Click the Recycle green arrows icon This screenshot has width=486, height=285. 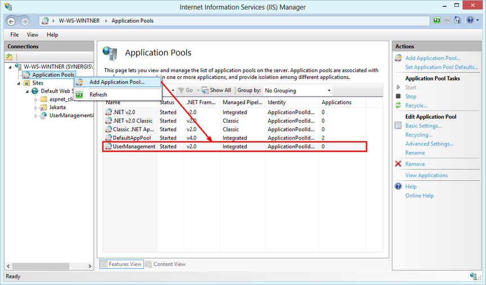pyautogui.click(x=398, y=105)
